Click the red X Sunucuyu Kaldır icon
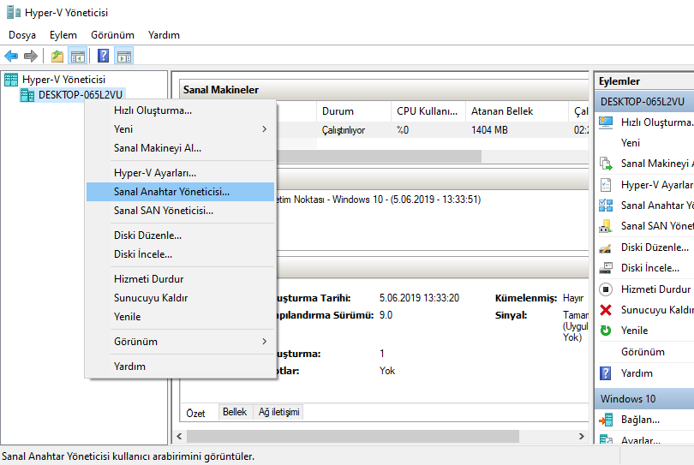This screenshot has width=694, height=465. pyautogui.click(x=606, y=310)
